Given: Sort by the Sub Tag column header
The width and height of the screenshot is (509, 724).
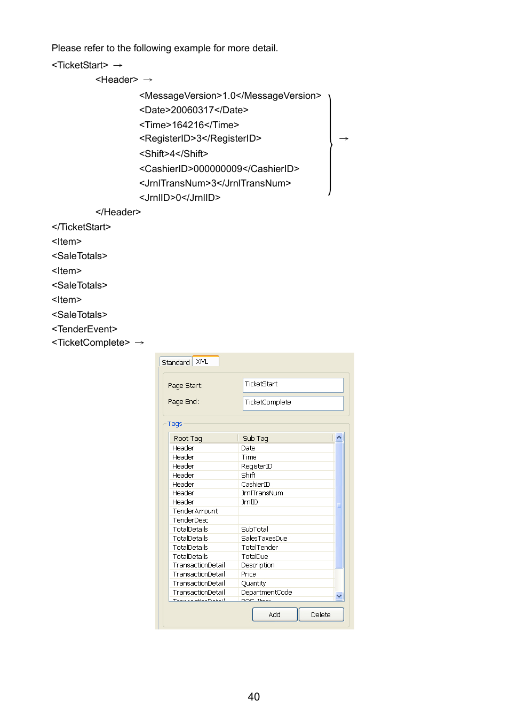Looking at the screenshot, I should coord(285,438).
